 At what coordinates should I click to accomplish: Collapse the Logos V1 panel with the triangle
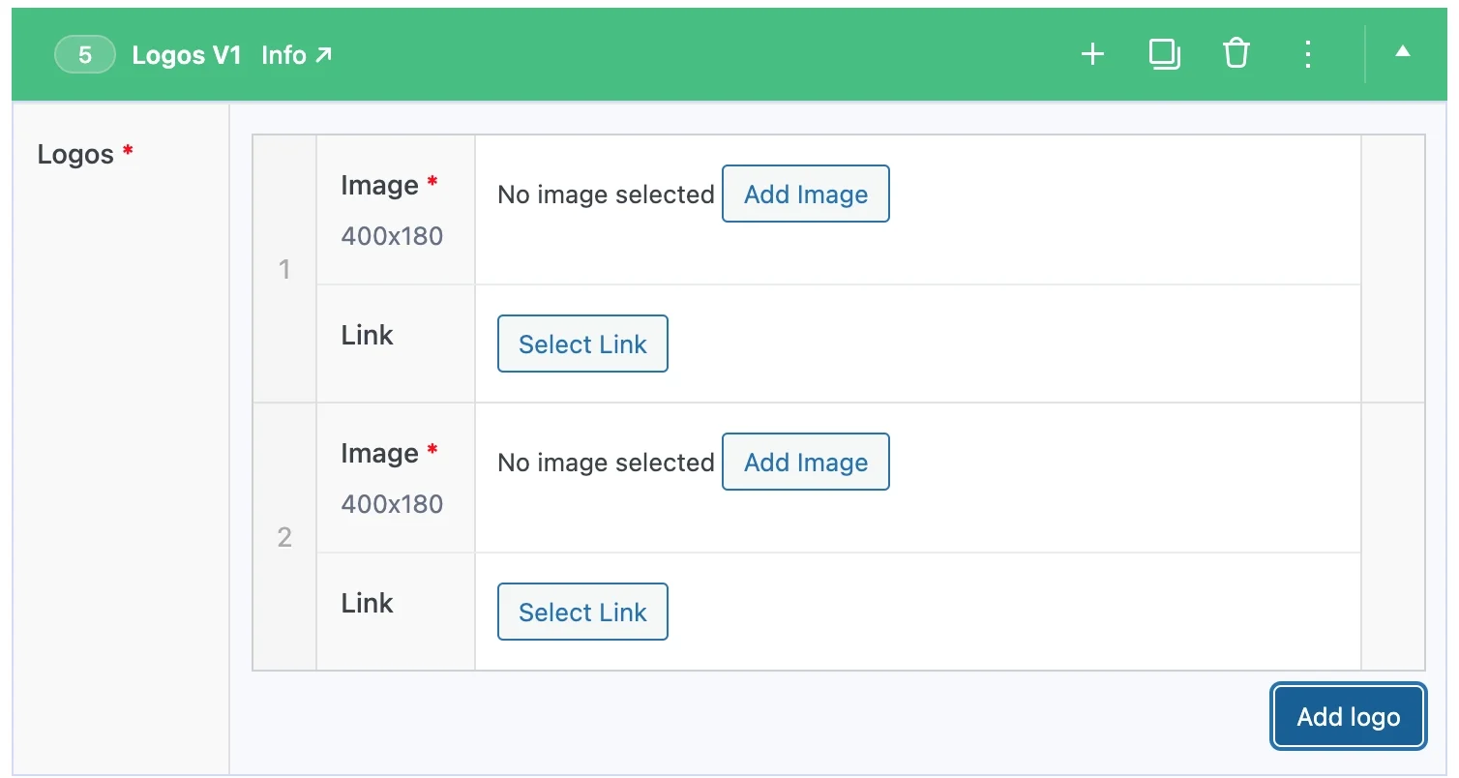click(1402, 53)
